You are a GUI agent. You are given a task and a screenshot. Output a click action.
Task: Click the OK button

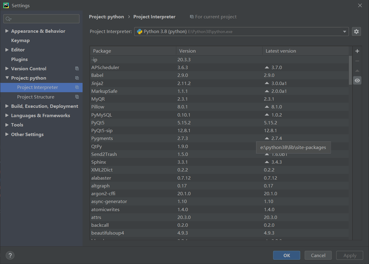[x=287, y=255]
